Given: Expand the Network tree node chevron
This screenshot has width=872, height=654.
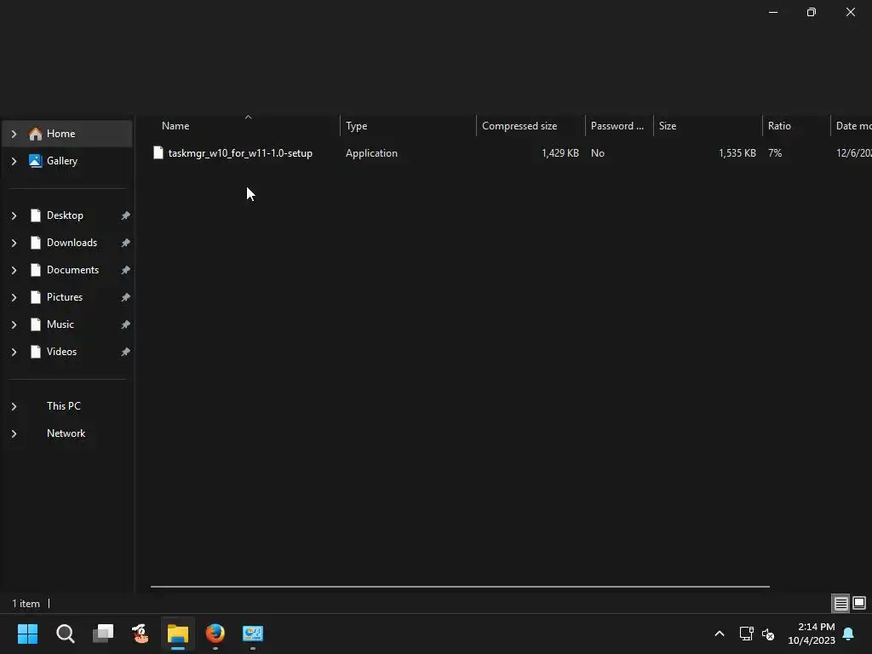Looking at the screenshot, I should (14, 433).
